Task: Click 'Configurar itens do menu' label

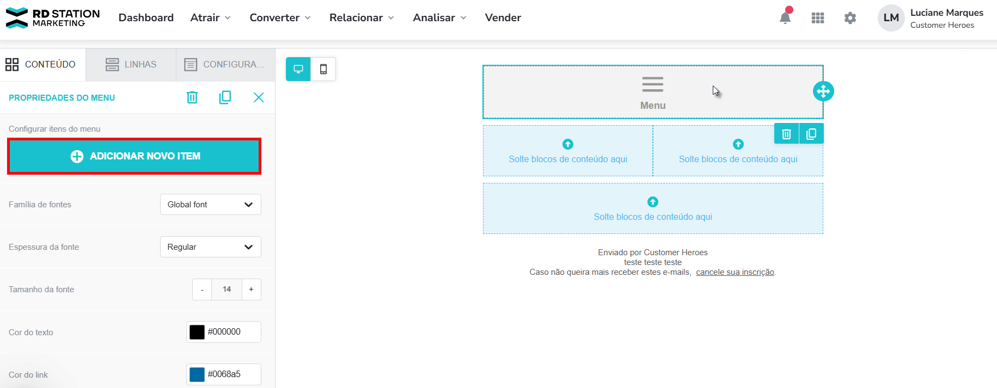Action: [54, 129]
